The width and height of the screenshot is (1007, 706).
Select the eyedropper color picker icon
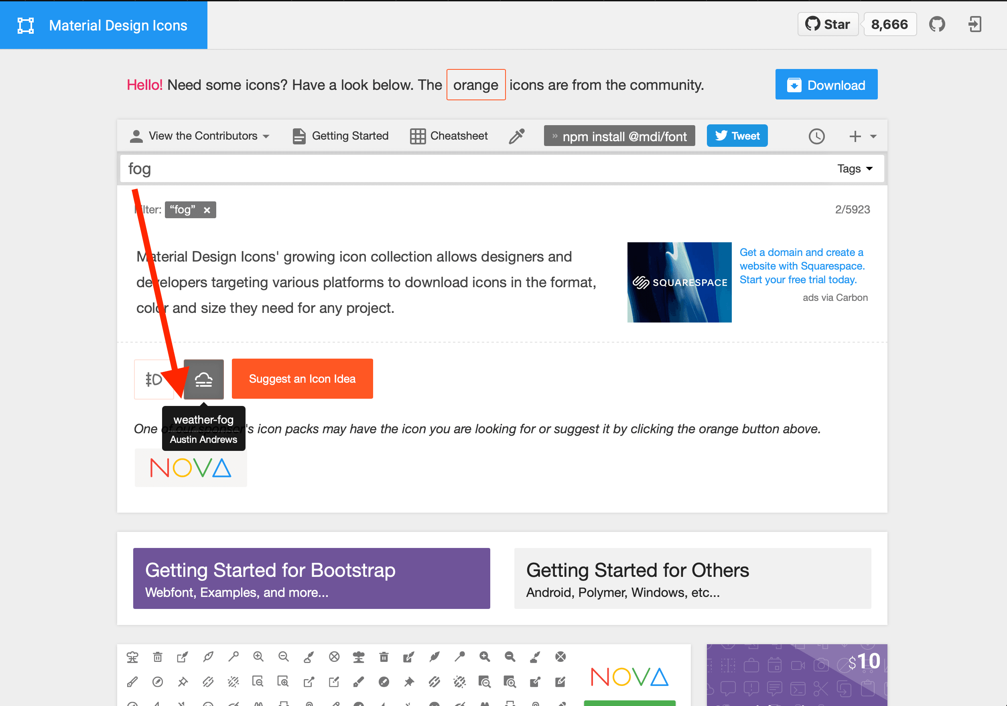point(516,136)
